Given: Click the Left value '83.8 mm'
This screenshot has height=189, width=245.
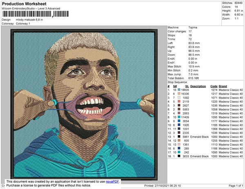Looking at the screenshot, I should (x=194, y=43).
